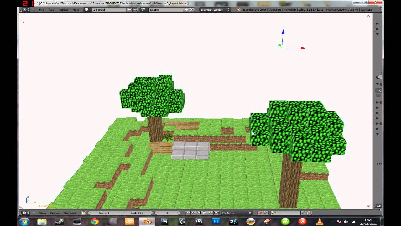Open the Render menu
This screenshot has height=226, width=401.
point(63,10)
